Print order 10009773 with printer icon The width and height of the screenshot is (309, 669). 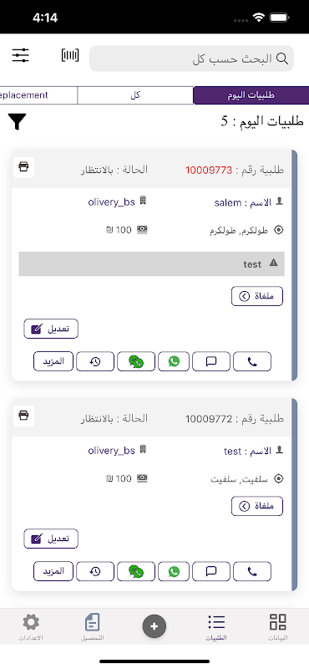pyautogui.click(x=24, y=167)
